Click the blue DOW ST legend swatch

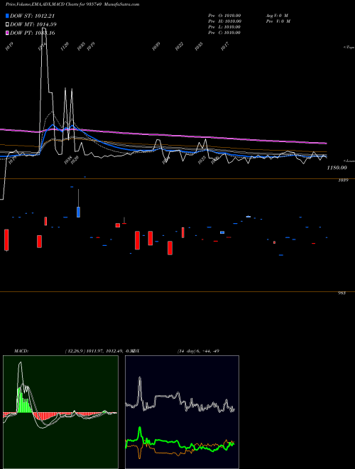point(7,16)
